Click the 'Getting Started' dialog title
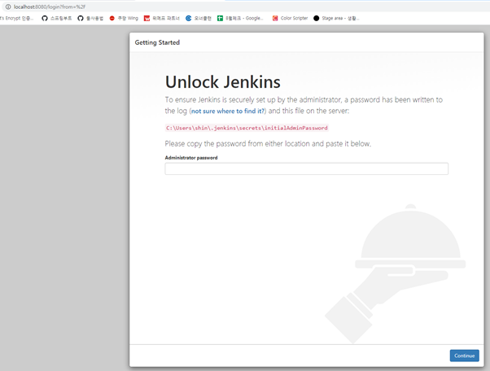Screen dimensions: 490x371 [157, 42]
